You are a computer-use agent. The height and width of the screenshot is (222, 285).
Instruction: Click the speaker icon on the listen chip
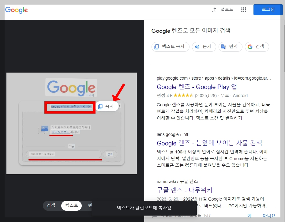point(197,47)
